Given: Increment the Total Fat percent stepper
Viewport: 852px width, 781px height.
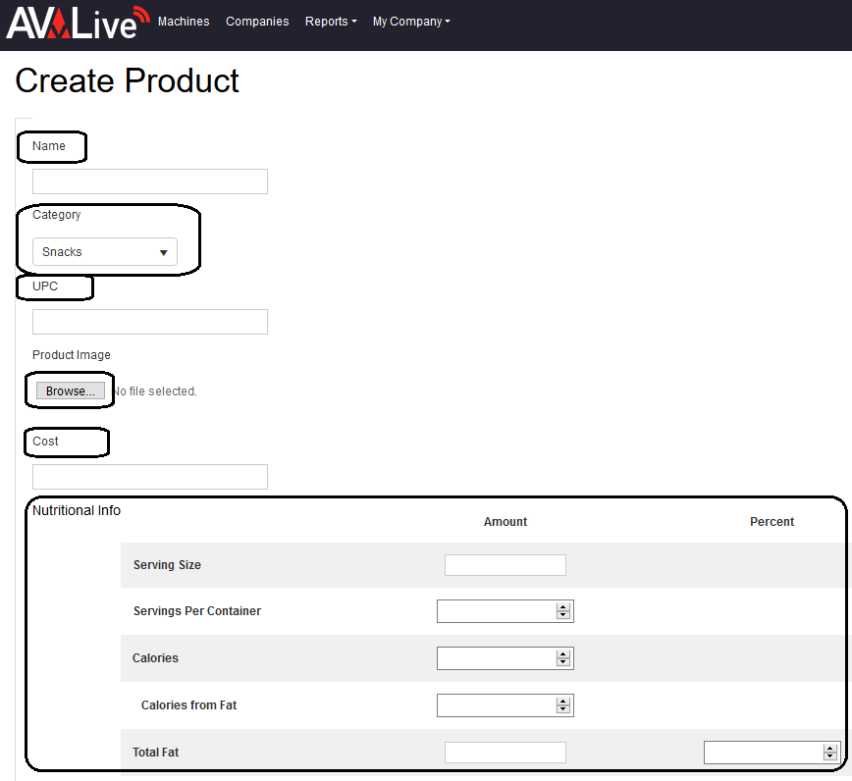Looking at the screenshot, I should click(830, 749).
